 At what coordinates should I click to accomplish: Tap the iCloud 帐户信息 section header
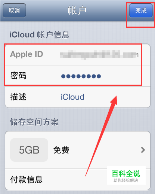tap(40, 34)
